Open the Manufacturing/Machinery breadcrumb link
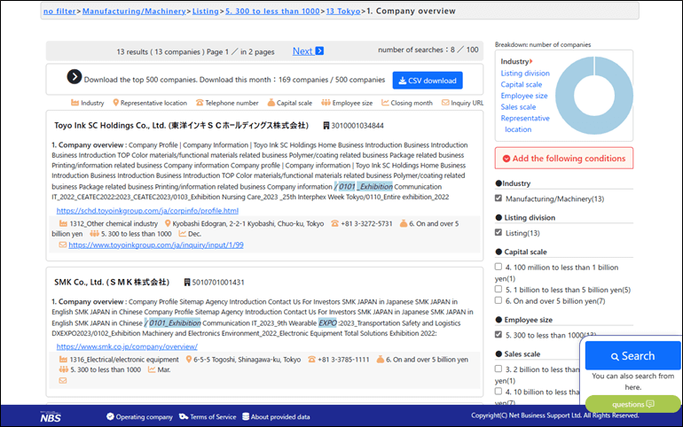This screenshot has height=427, width=683. [x=134, y=12]
